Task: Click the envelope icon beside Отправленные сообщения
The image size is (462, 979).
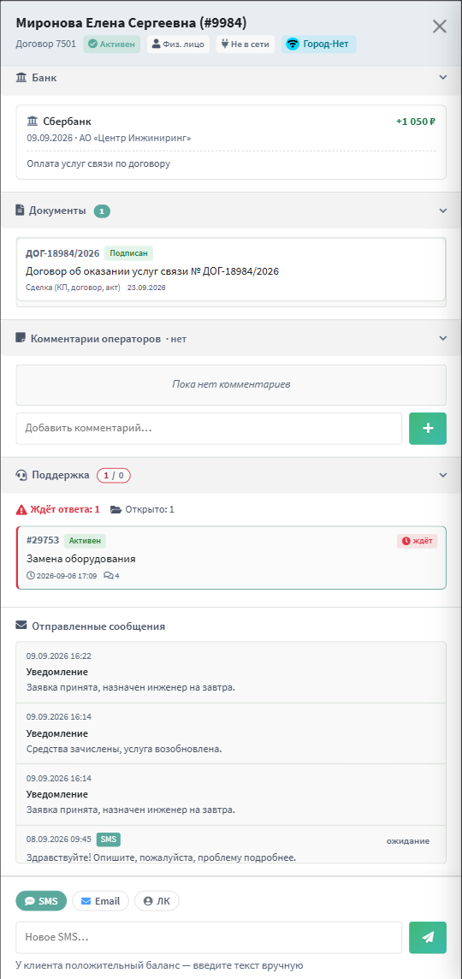Action: 21,626
